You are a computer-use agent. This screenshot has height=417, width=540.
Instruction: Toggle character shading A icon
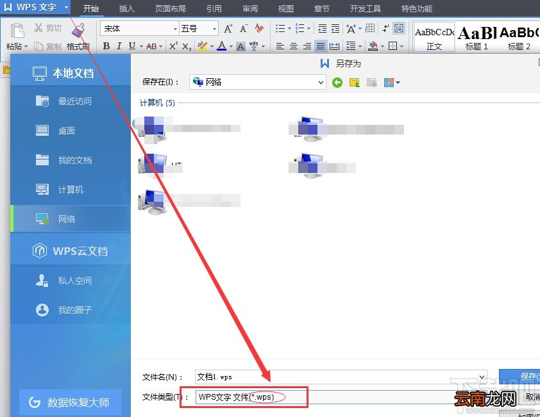click(240, 46)
